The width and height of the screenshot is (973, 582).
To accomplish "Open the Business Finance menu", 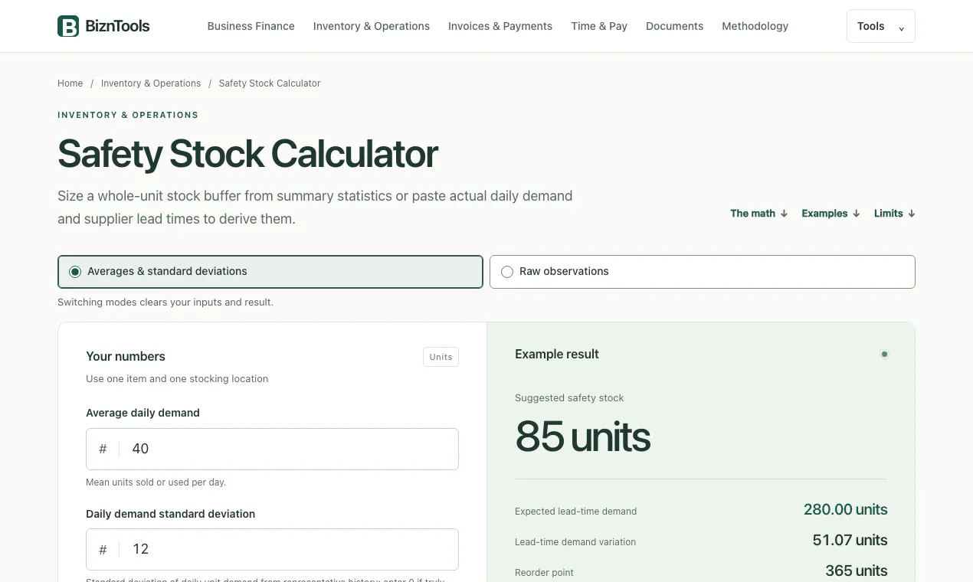I will 251,26.
